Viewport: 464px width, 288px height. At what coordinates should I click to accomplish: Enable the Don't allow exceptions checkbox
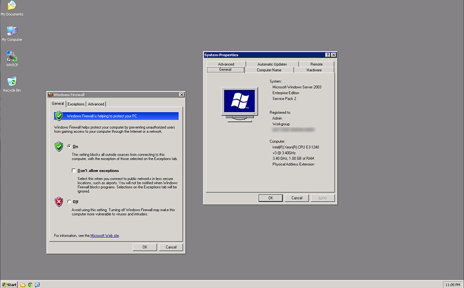(74, 171)
